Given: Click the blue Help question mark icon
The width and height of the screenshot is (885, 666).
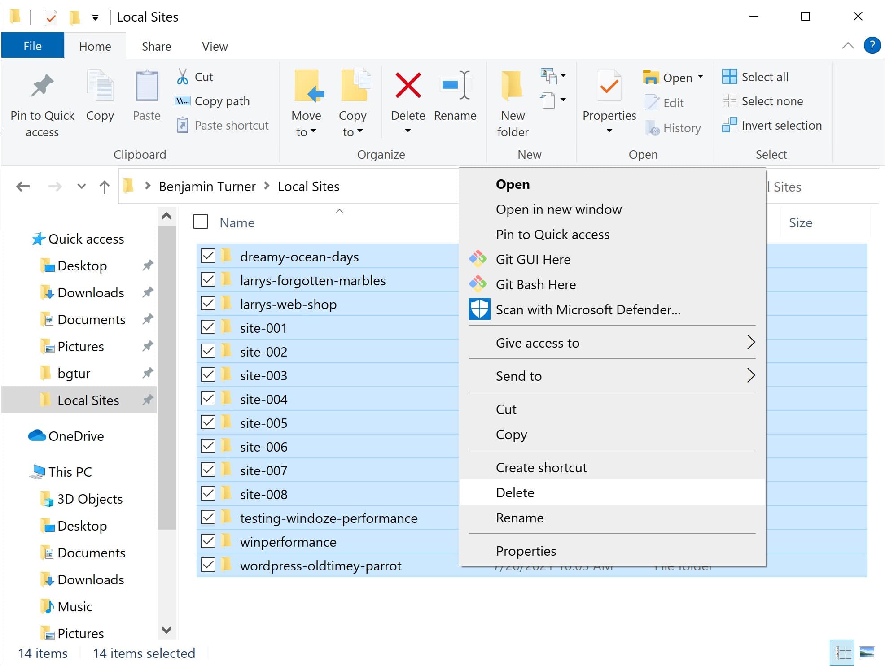Looking at the screenshot, I should click(872, 46).
